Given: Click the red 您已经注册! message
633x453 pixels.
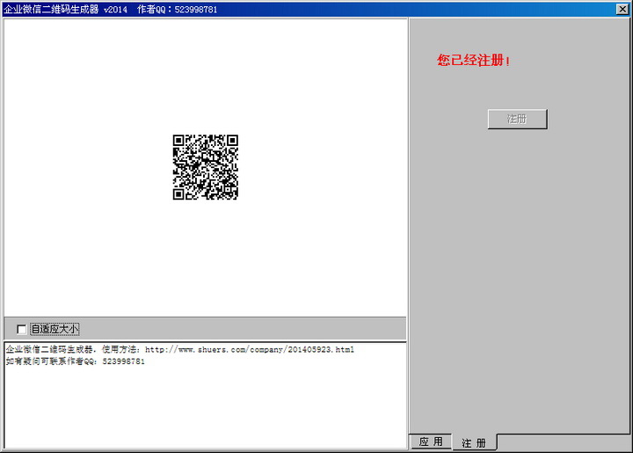Looking at the screenshot, I should click(473, 61).
